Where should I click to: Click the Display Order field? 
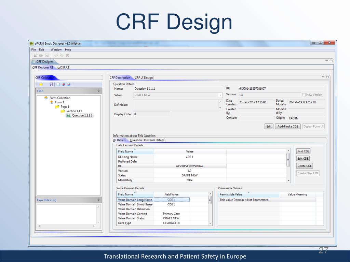pyautogui.click(x=152, y=114)
